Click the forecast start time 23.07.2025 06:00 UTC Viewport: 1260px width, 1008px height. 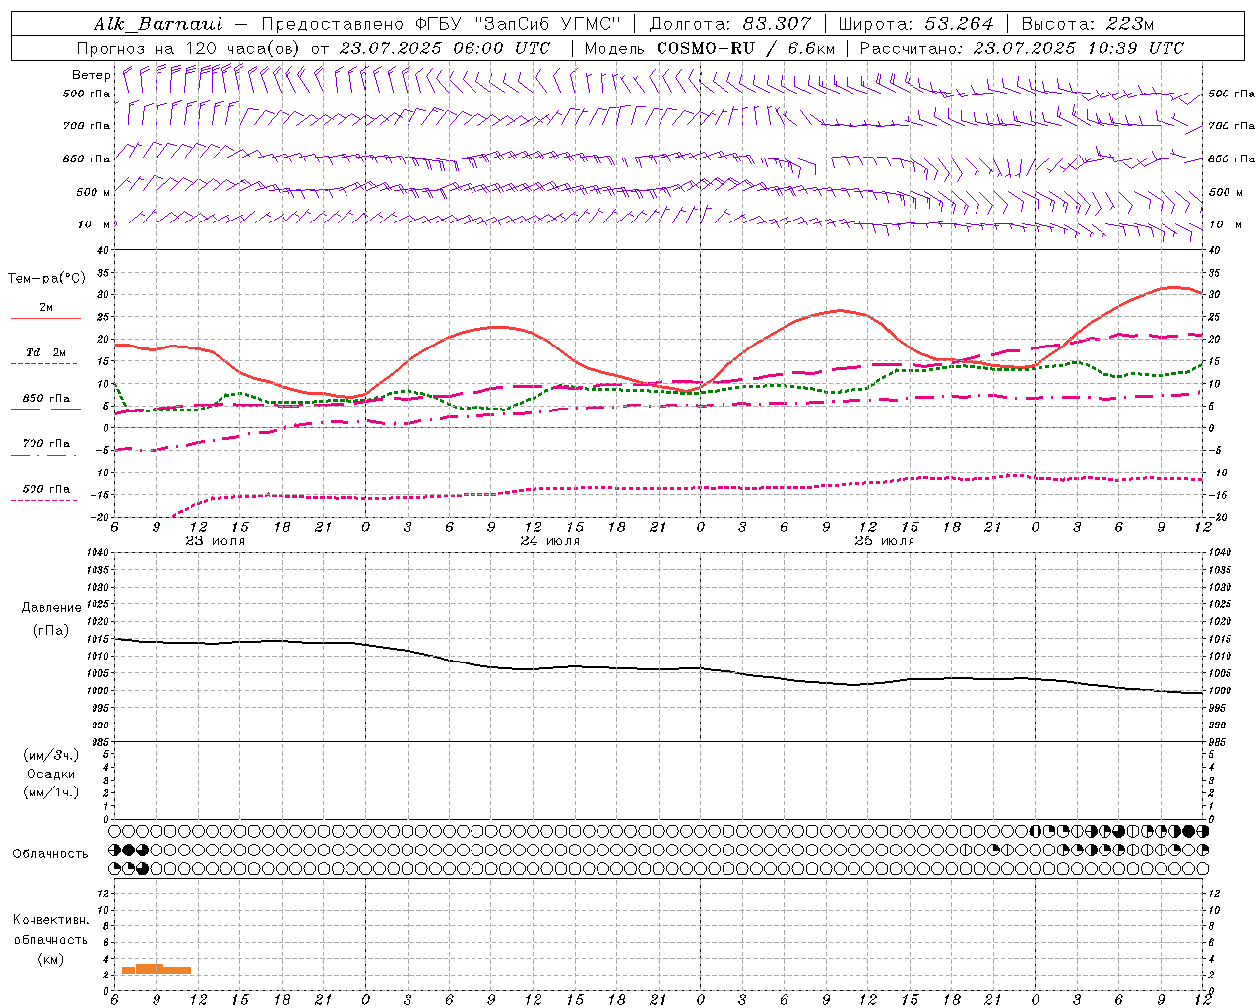[444, 48]
